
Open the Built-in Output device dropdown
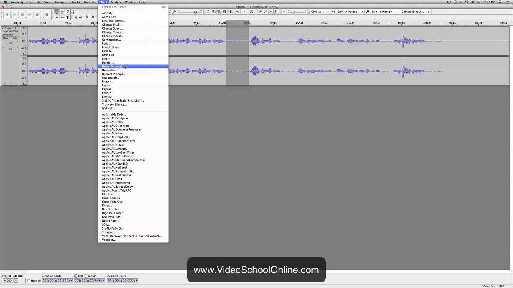350,12
